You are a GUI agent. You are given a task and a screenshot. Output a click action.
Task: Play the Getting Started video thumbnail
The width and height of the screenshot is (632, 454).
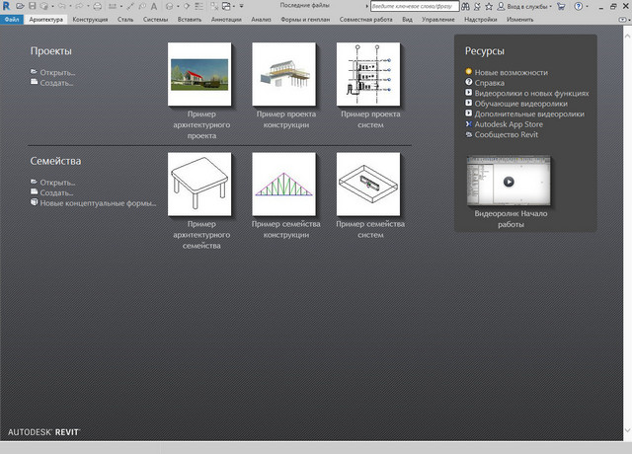pos(508,182)
